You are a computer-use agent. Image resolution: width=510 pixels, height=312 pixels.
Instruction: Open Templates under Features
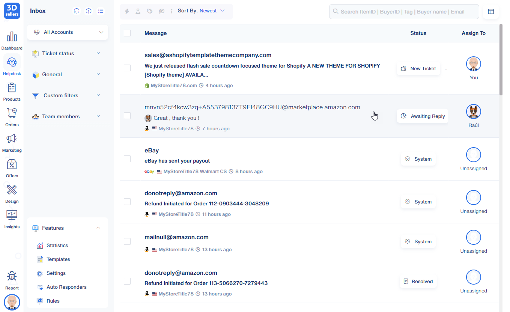[58, 259]
